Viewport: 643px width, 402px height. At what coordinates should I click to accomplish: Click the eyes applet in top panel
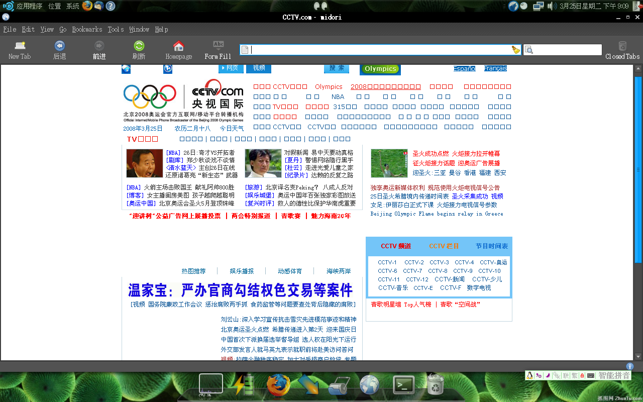[320, 6]
